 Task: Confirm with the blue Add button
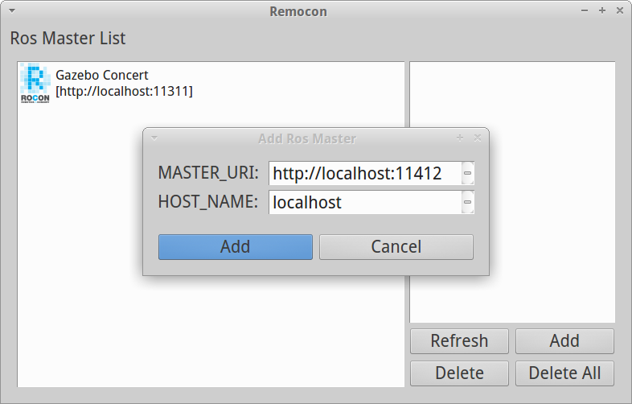click(x=235, y=247)
